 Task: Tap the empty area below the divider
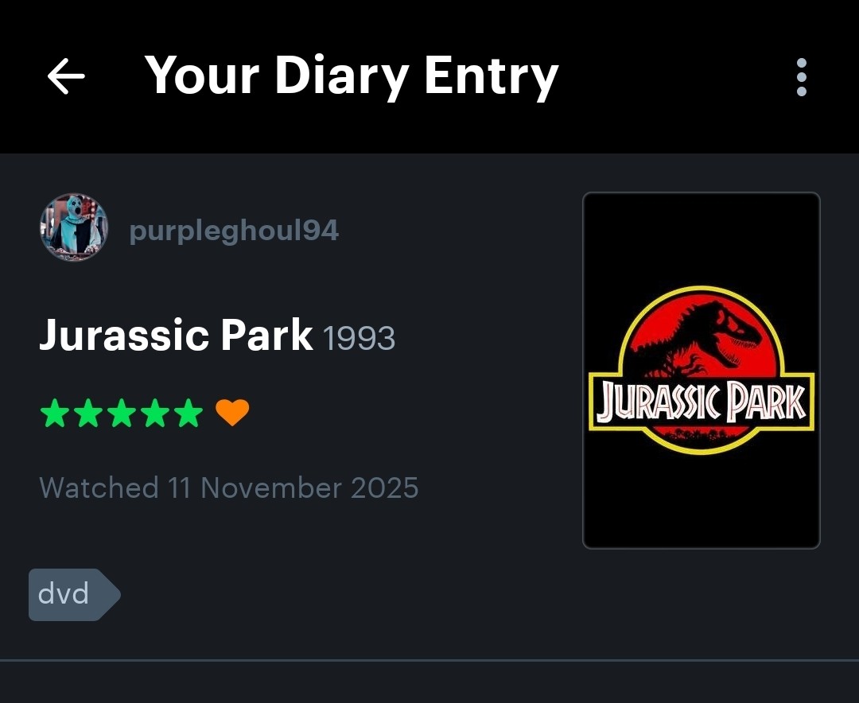pyautogui.click(x=429, y=683)
